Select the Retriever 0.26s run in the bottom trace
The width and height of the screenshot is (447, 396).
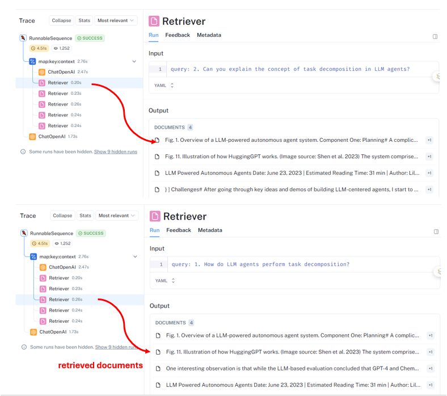[81, 300]
